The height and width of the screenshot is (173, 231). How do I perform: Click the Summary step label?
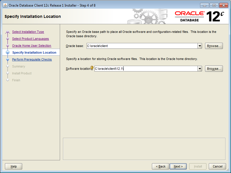coord(18,66)
